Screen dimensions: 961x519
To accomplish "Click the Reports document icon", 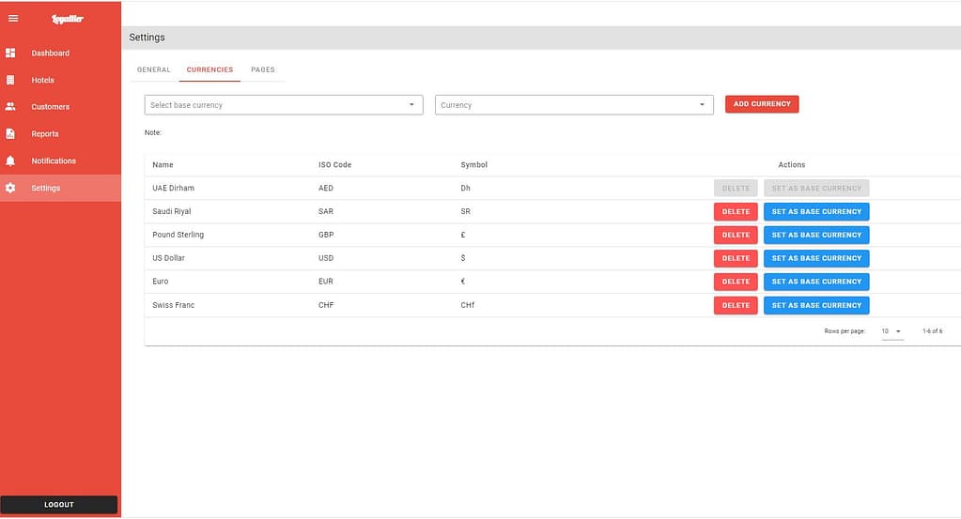I will 10,134.
